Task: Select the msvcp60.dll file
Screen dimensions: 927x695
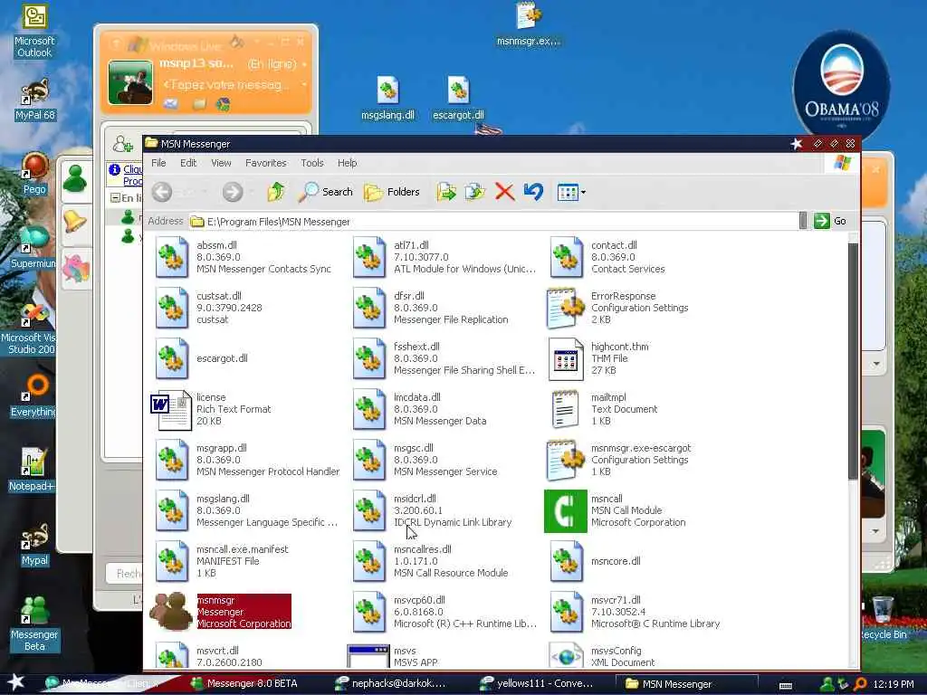Action: [444, 612]
